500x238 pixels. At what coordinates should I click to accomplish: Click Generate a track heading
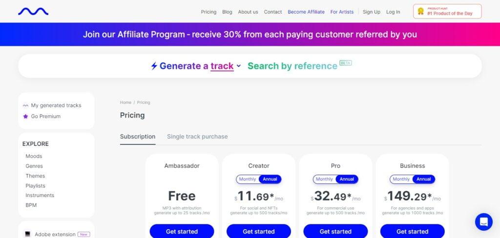pyautogui.click(x=196, y=66)
